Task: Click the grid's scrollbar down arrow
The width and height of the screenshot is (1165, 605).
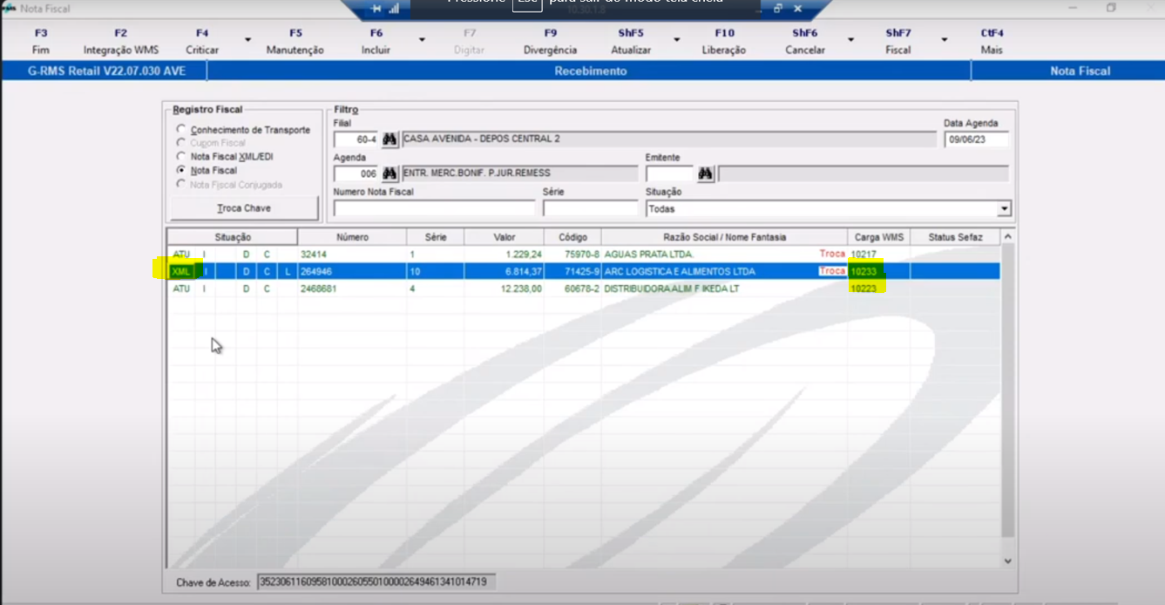Action: pos(1008,561)
